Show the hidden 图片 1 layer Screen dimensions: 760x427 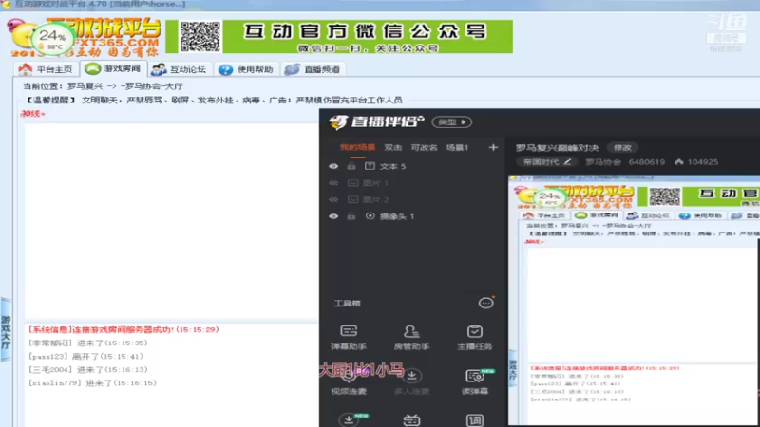coord(333,183)
